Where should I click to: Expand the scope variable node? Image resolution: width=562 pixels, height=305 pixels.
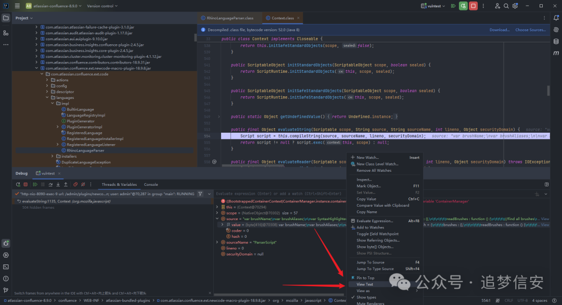[x=217, y=213]
